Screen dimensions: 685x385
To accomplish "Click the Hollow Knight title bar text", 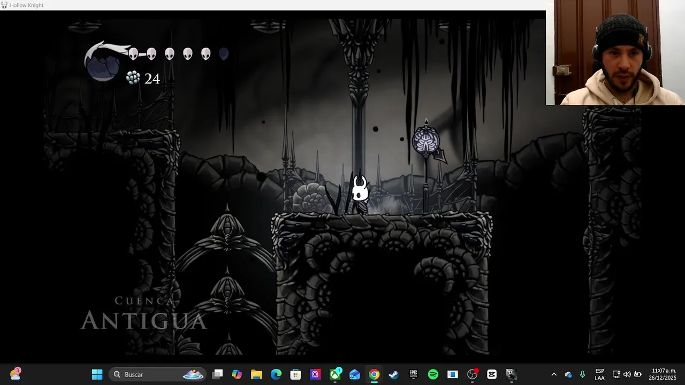I will (x=27, y=5).
